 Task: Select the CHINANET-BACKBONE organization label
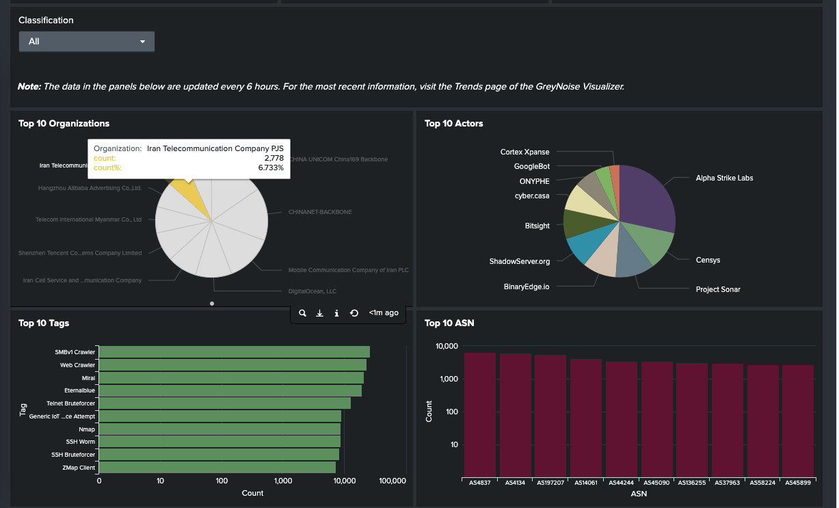click(320, 212)
